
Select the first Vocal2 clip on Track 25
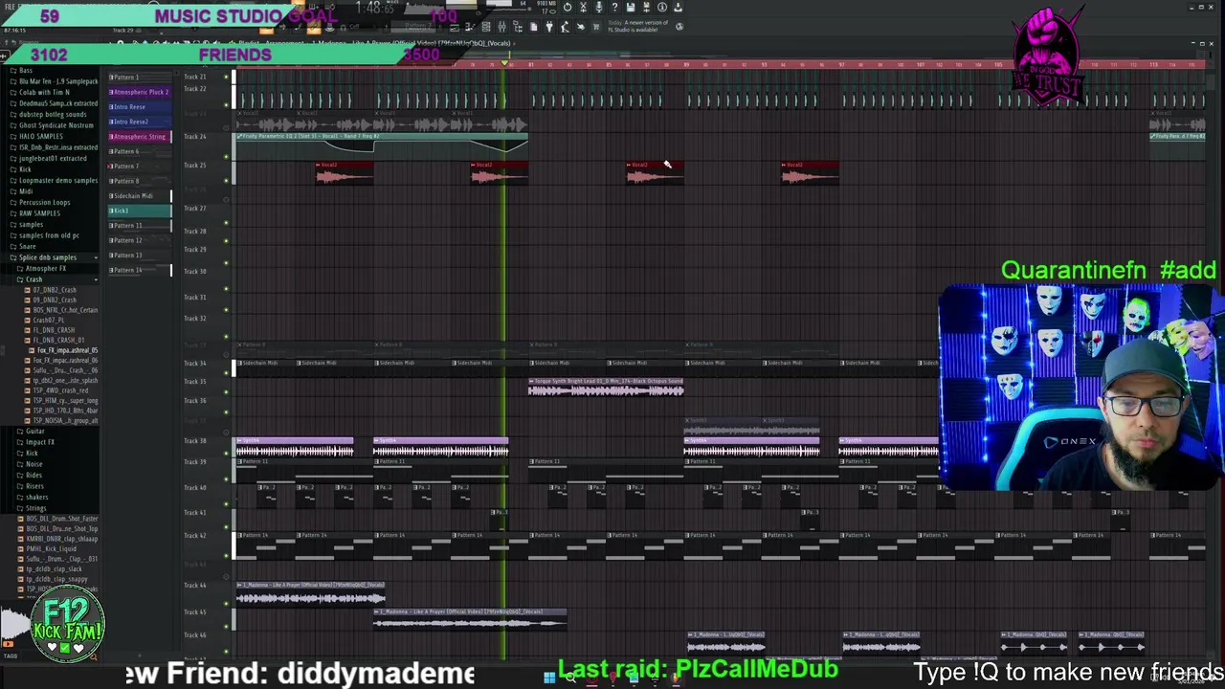[344, 172]
